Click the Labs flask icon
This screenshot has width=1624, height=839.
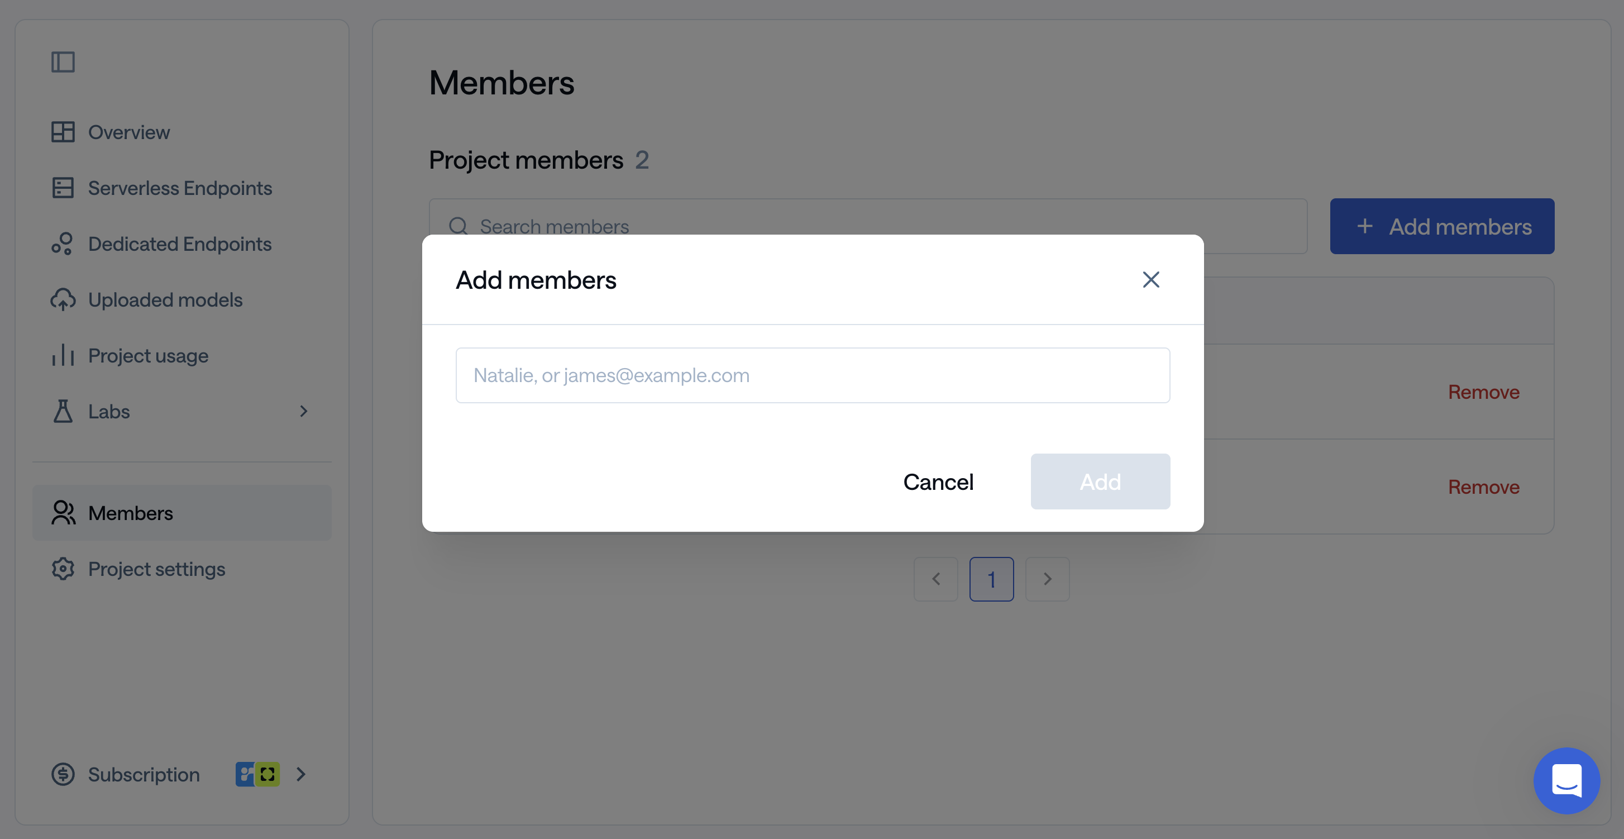point(63,411)
